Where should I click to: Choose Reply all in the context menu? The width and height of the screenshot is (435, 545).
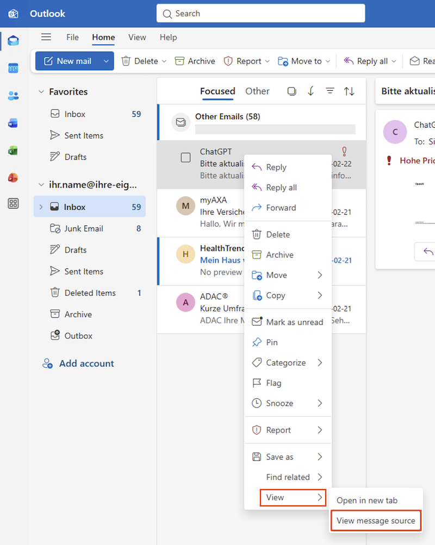tap(288, 187)
